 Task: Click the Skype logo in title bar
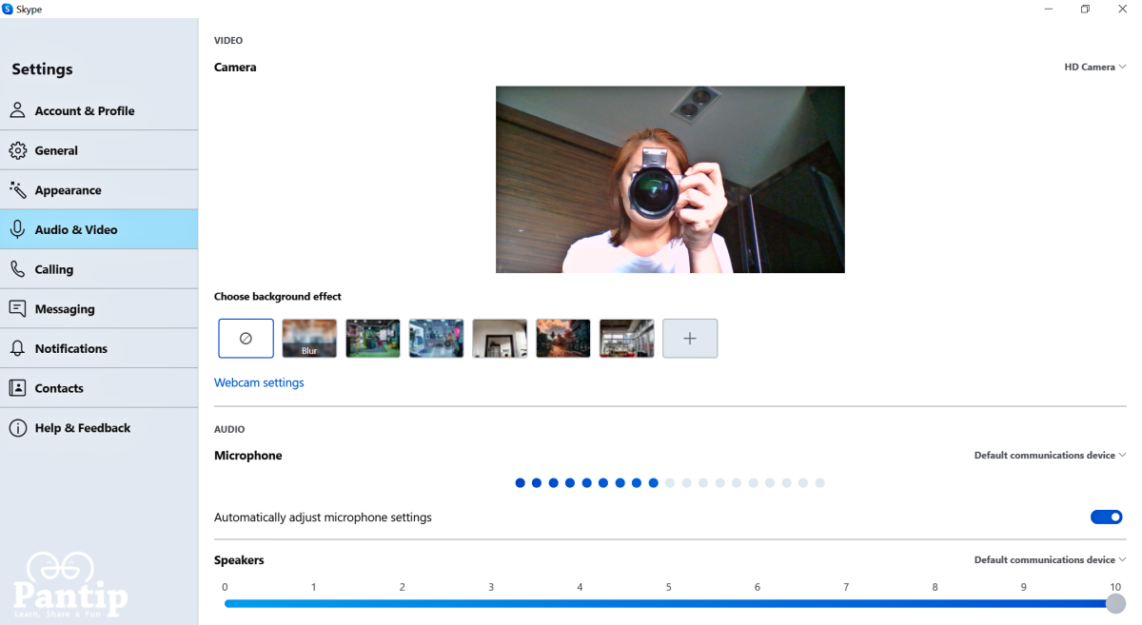[8, 9]
